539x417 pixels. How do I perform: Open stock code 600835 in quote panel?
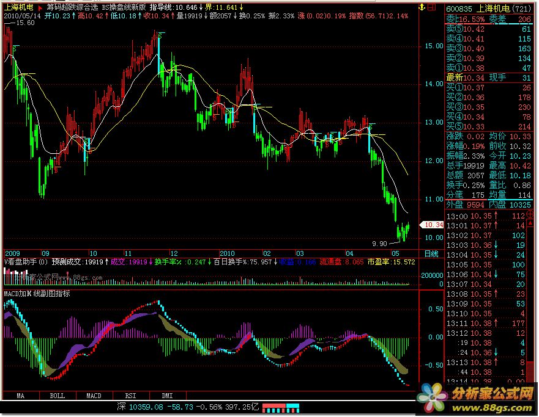(459, 9)
